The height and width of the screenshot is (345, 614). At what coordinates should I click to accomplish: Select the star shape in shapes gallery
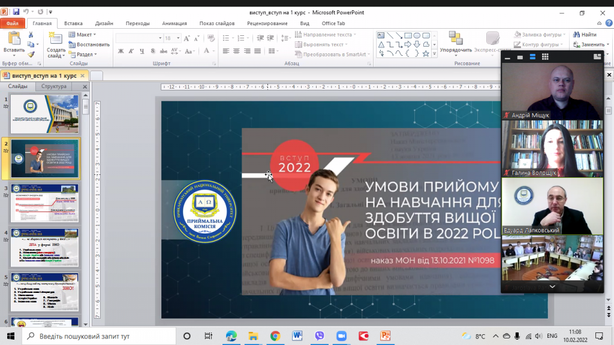[426, 53]
